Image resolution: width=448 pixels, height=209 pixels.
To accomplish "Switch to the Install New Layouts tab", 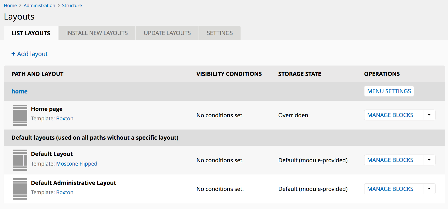I will coord(97,33).
